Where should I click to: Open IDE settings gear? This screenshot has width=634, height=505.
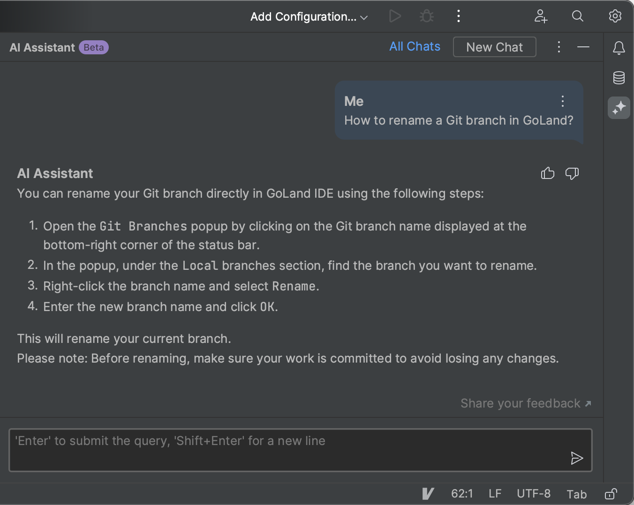click(x=615, y=16)
